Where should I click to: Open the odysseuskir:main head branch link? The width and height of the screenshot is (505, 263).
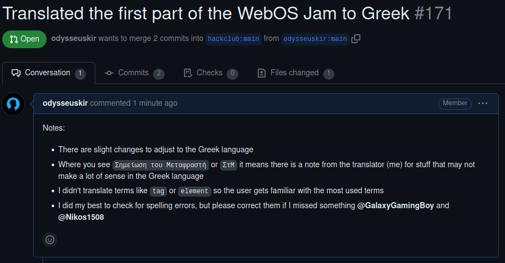tap(315, 39)
